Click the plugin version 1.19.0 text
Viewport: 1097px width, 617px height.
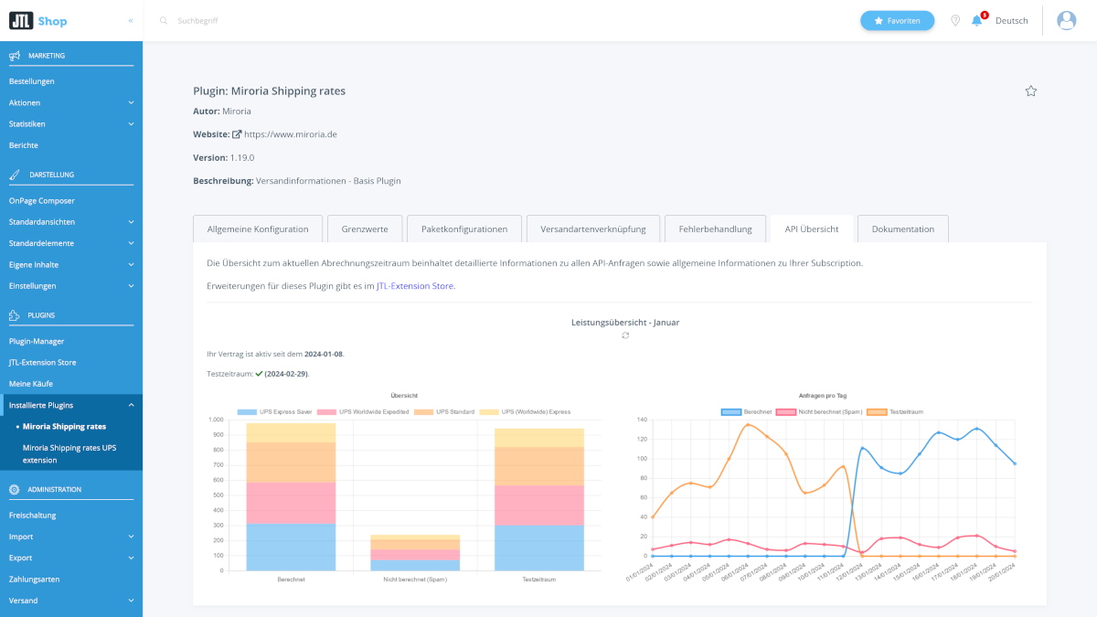pos(241,157)
